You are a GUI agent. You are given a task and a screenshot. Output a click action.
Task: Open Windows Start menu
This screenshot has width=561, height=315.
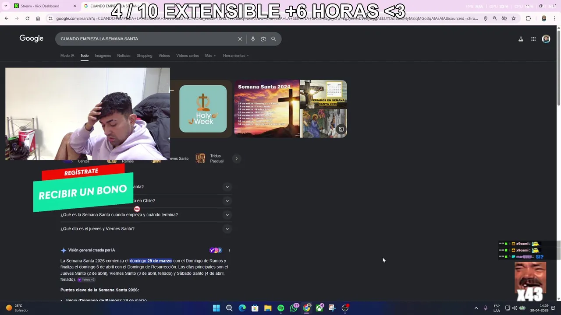point(216,308)
